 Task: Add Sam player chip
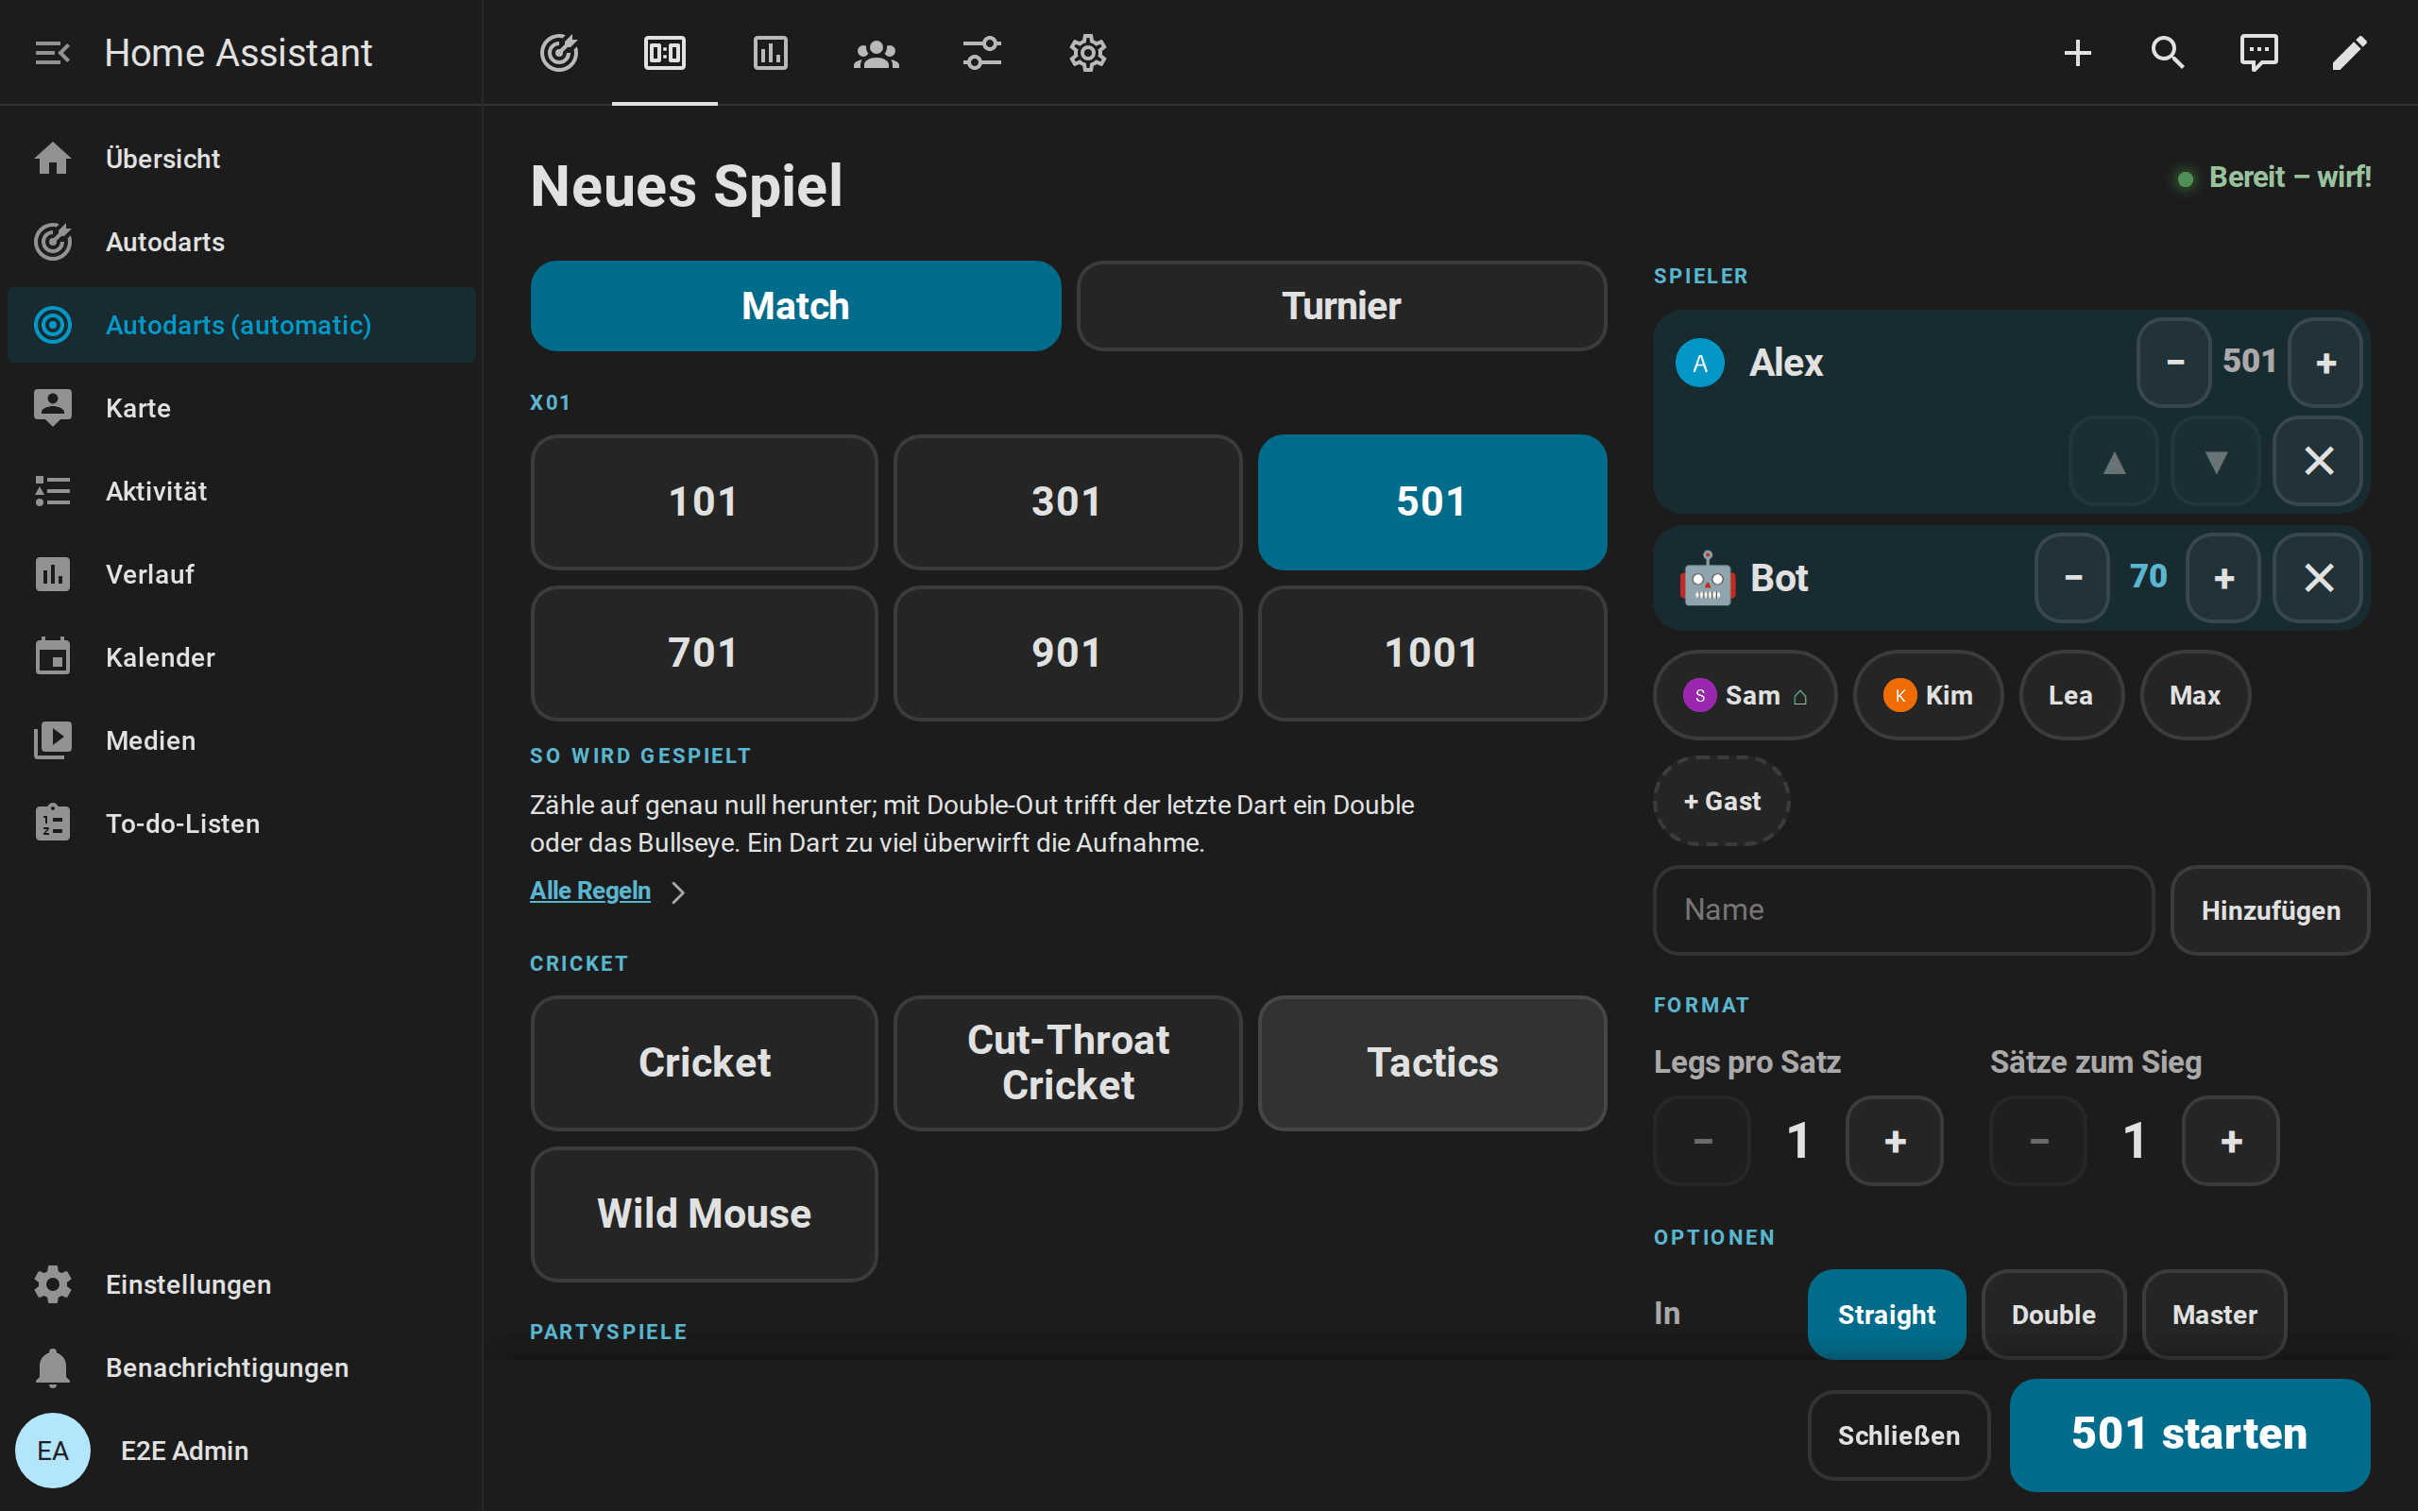(1745, 694)
